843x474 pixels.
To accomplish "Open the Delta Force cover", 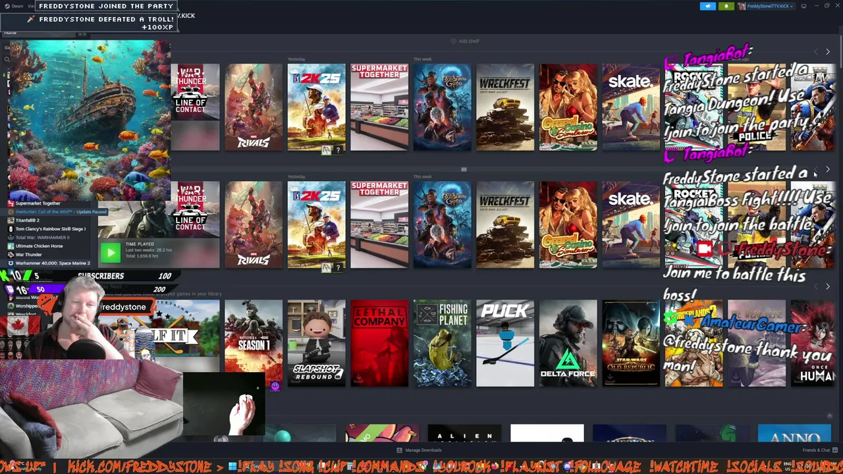I will [568, 343].
